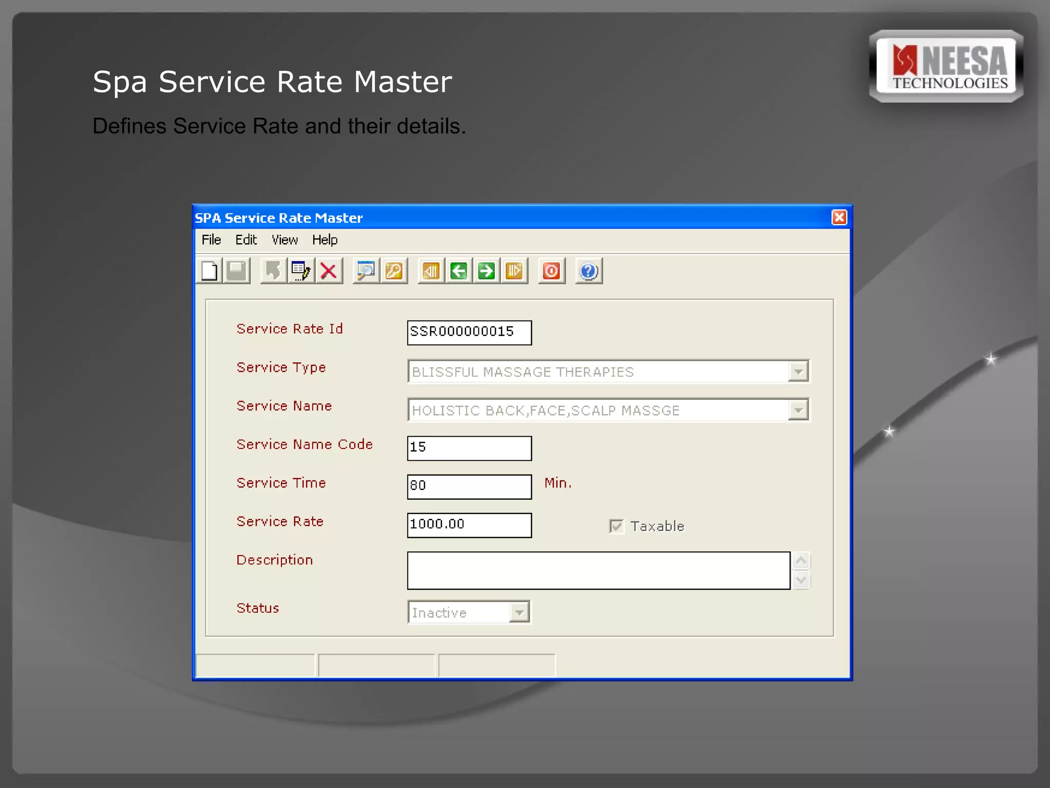Click the greyed-out undo arrow icon

pos(273,270)
